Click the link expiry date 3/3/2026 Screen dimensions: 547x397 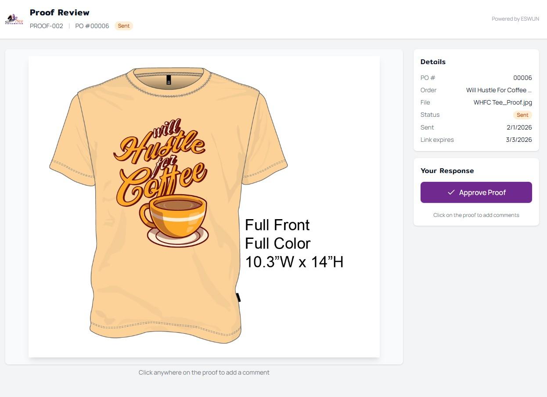518,140
